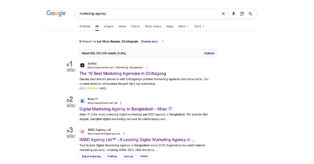The width and height of the screenshot is (314, 164).
Task: Open Google Lens image search
Action: point(242,13)
